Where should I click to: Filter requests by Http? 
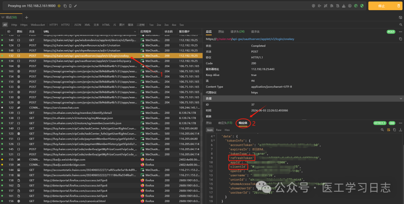pyautogui.click(x=14, y=25)
